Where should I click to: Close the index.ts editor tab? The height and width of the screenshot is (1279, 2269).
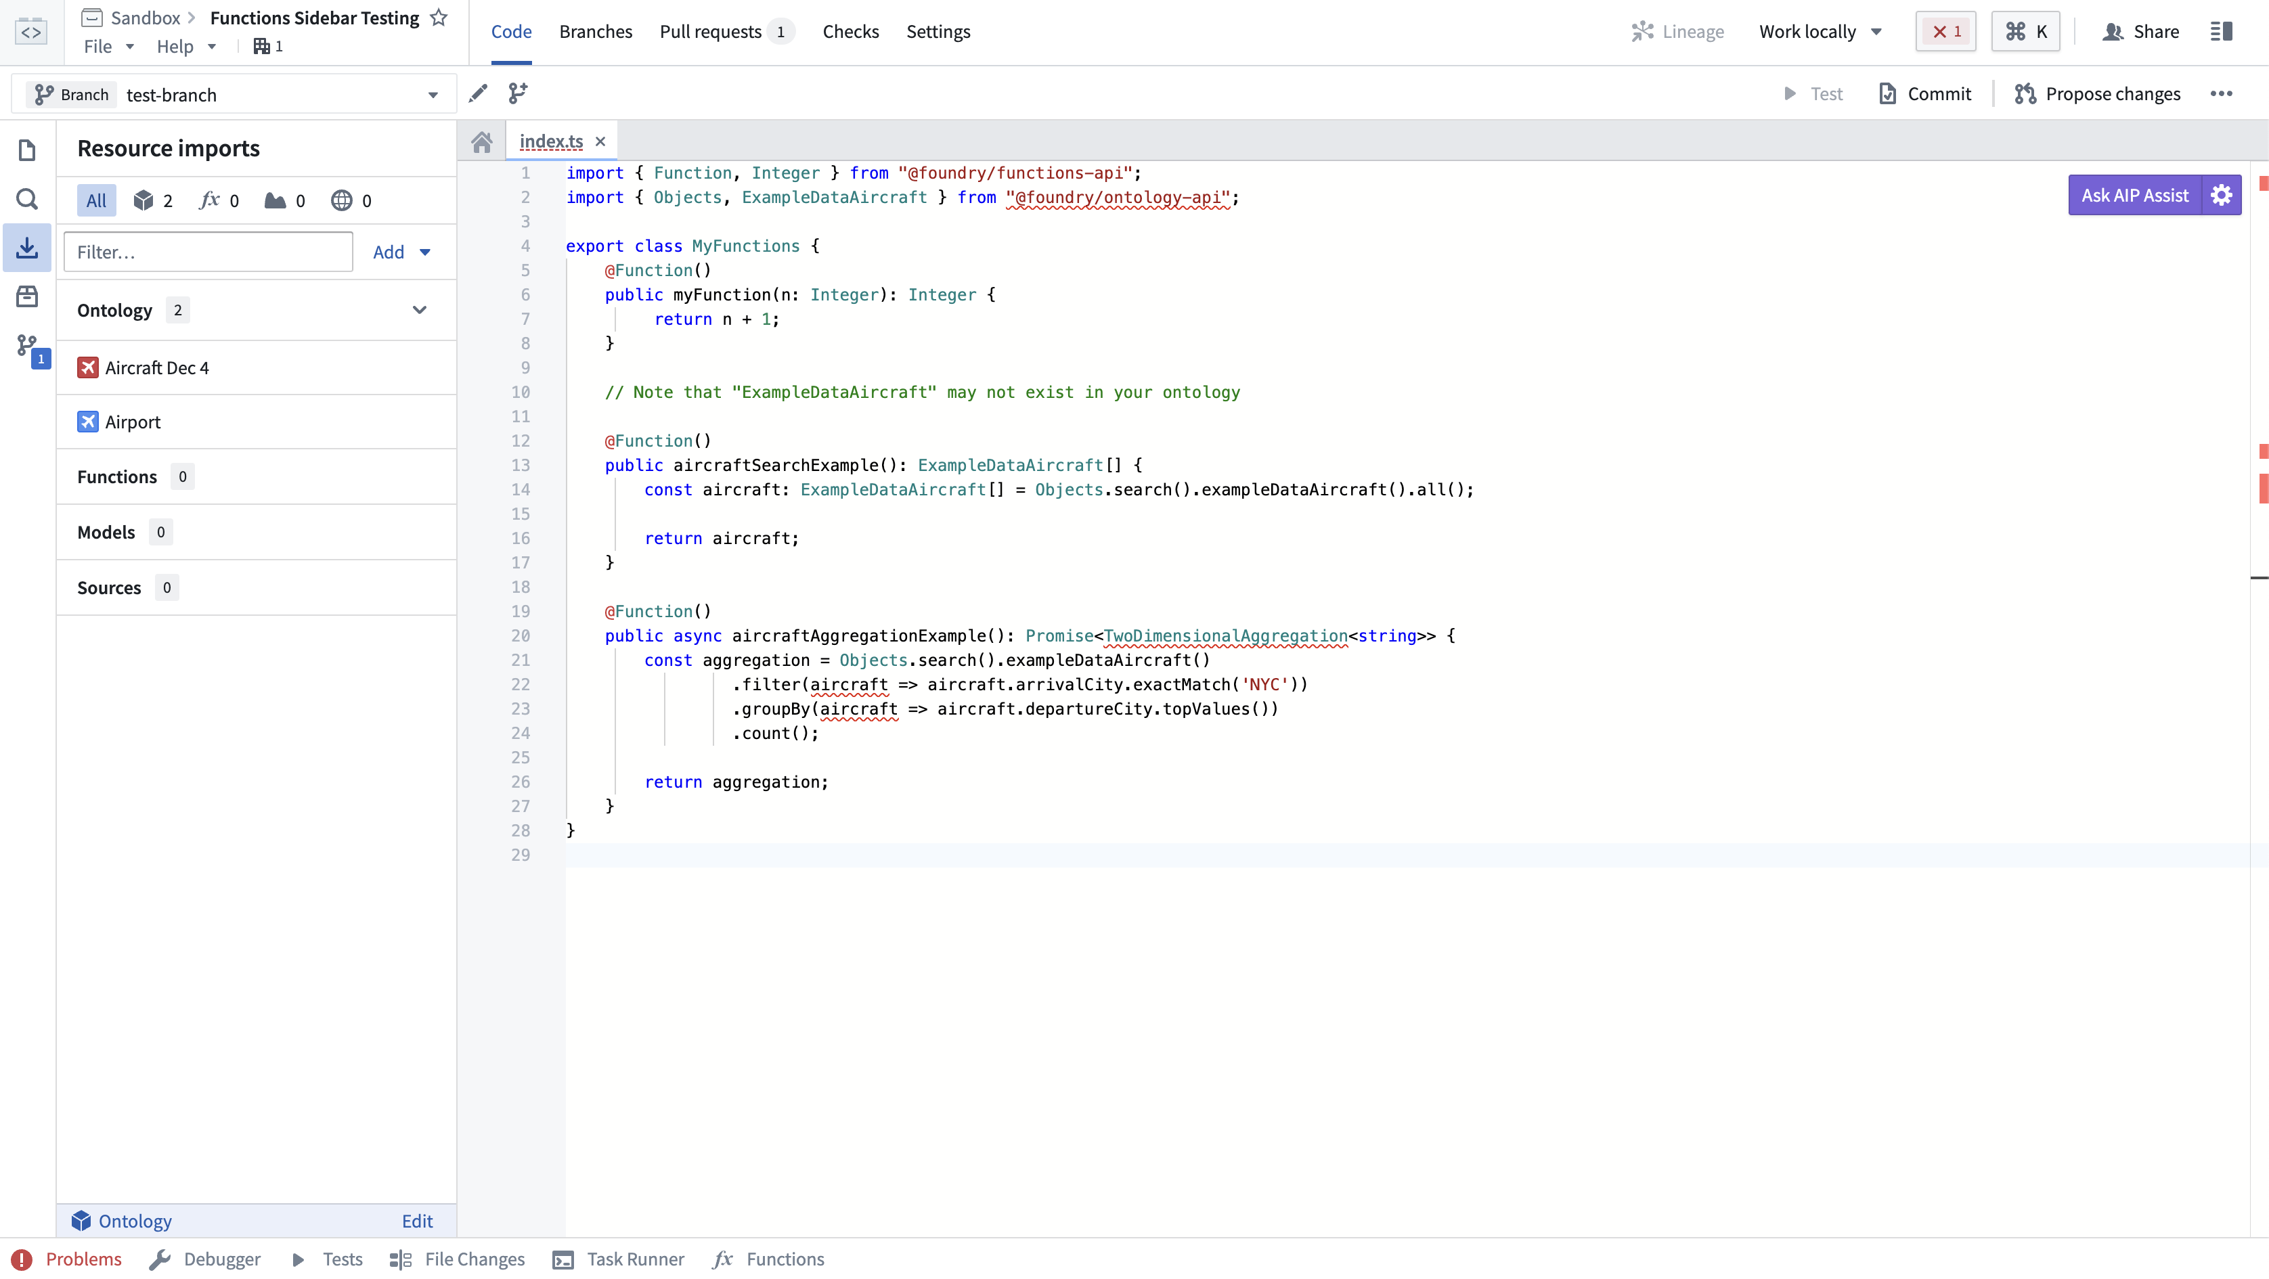[600, 141]
